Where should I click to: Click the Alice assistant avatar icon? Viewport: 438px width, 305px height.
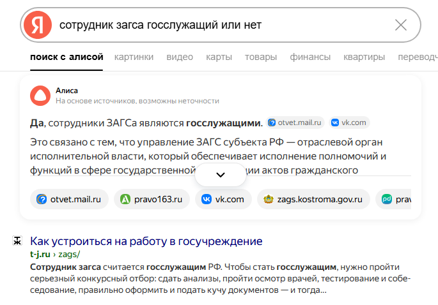point(40,96)
